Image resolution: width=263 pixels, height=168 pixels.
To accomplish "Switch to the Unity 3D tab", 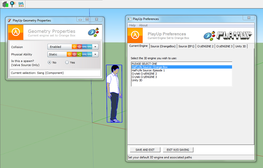I will (x=240, y=46).
